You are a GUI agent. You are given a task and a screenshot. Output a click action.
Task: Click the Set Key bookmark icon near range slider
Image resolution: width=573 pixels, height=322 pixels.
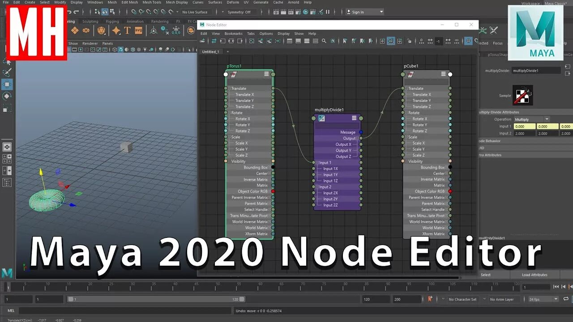[430, 299]
